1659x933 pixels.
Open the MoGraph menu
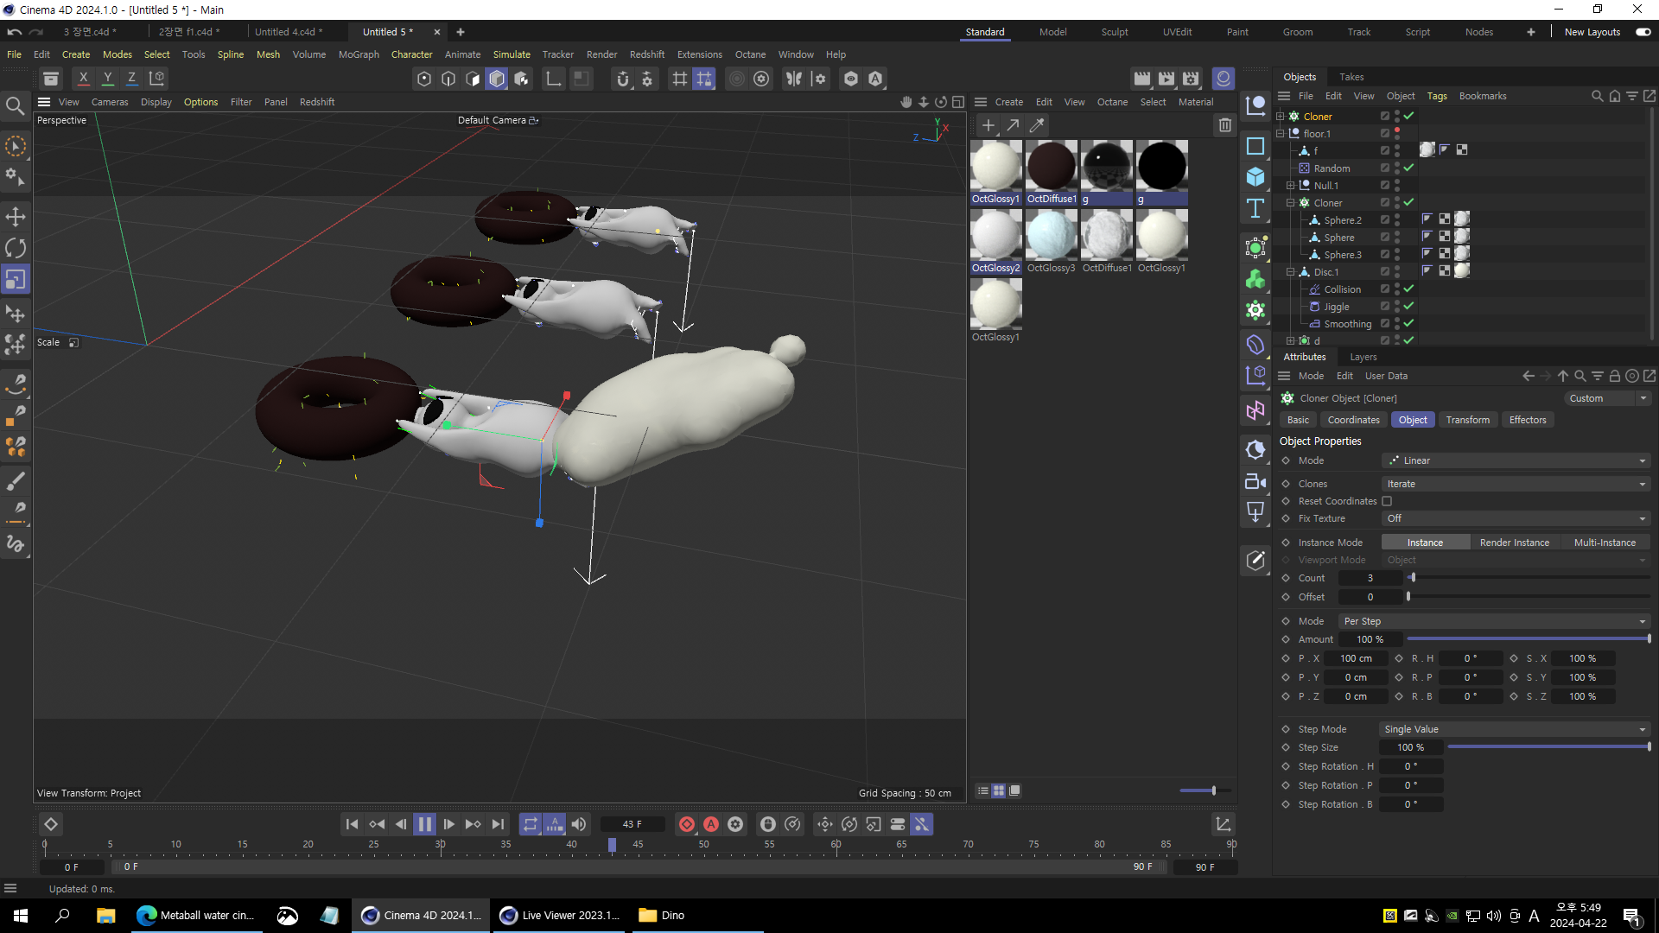pyautogui.click(x=359, y=54)
